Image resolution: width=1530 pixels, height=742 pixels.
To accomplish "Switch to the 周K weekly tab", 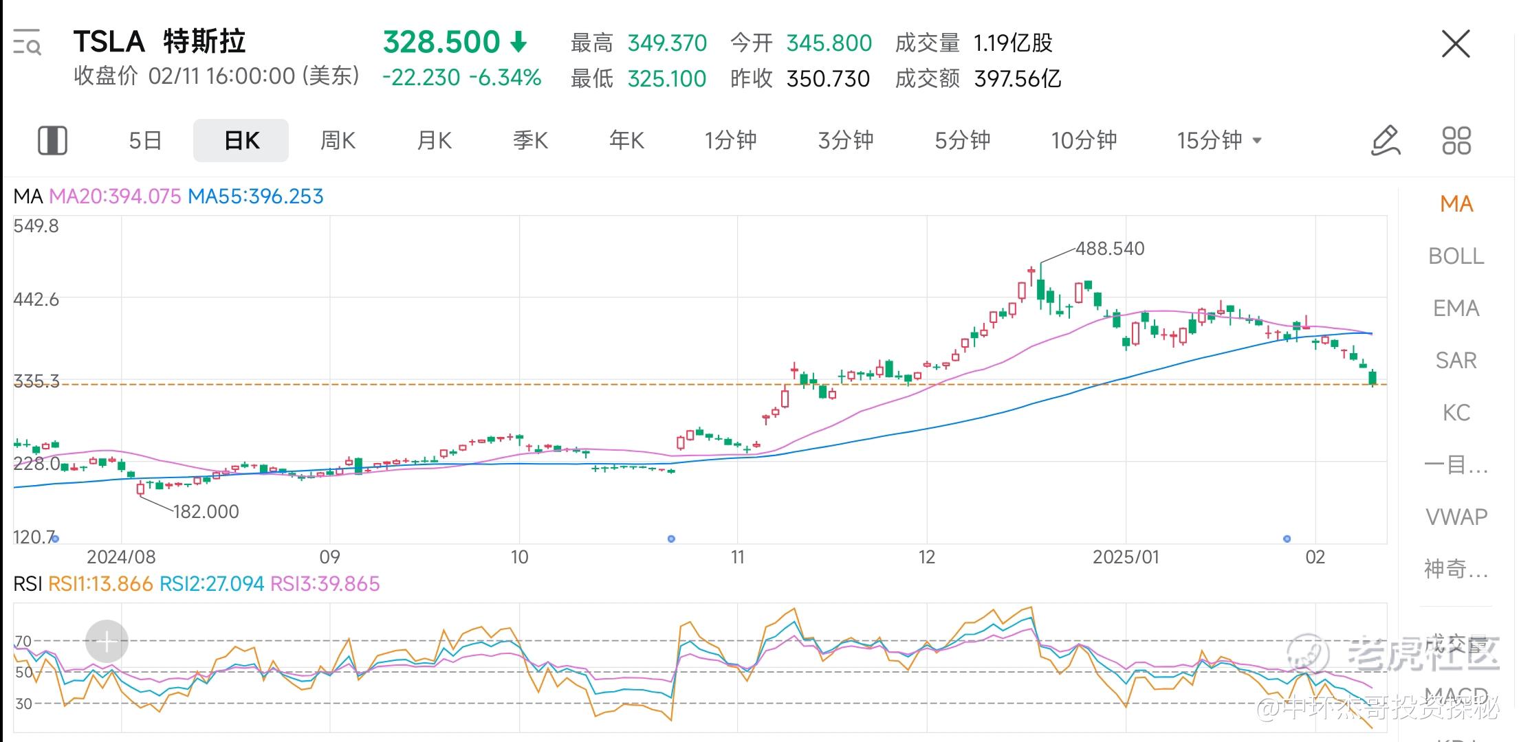I will click(338, 141).
